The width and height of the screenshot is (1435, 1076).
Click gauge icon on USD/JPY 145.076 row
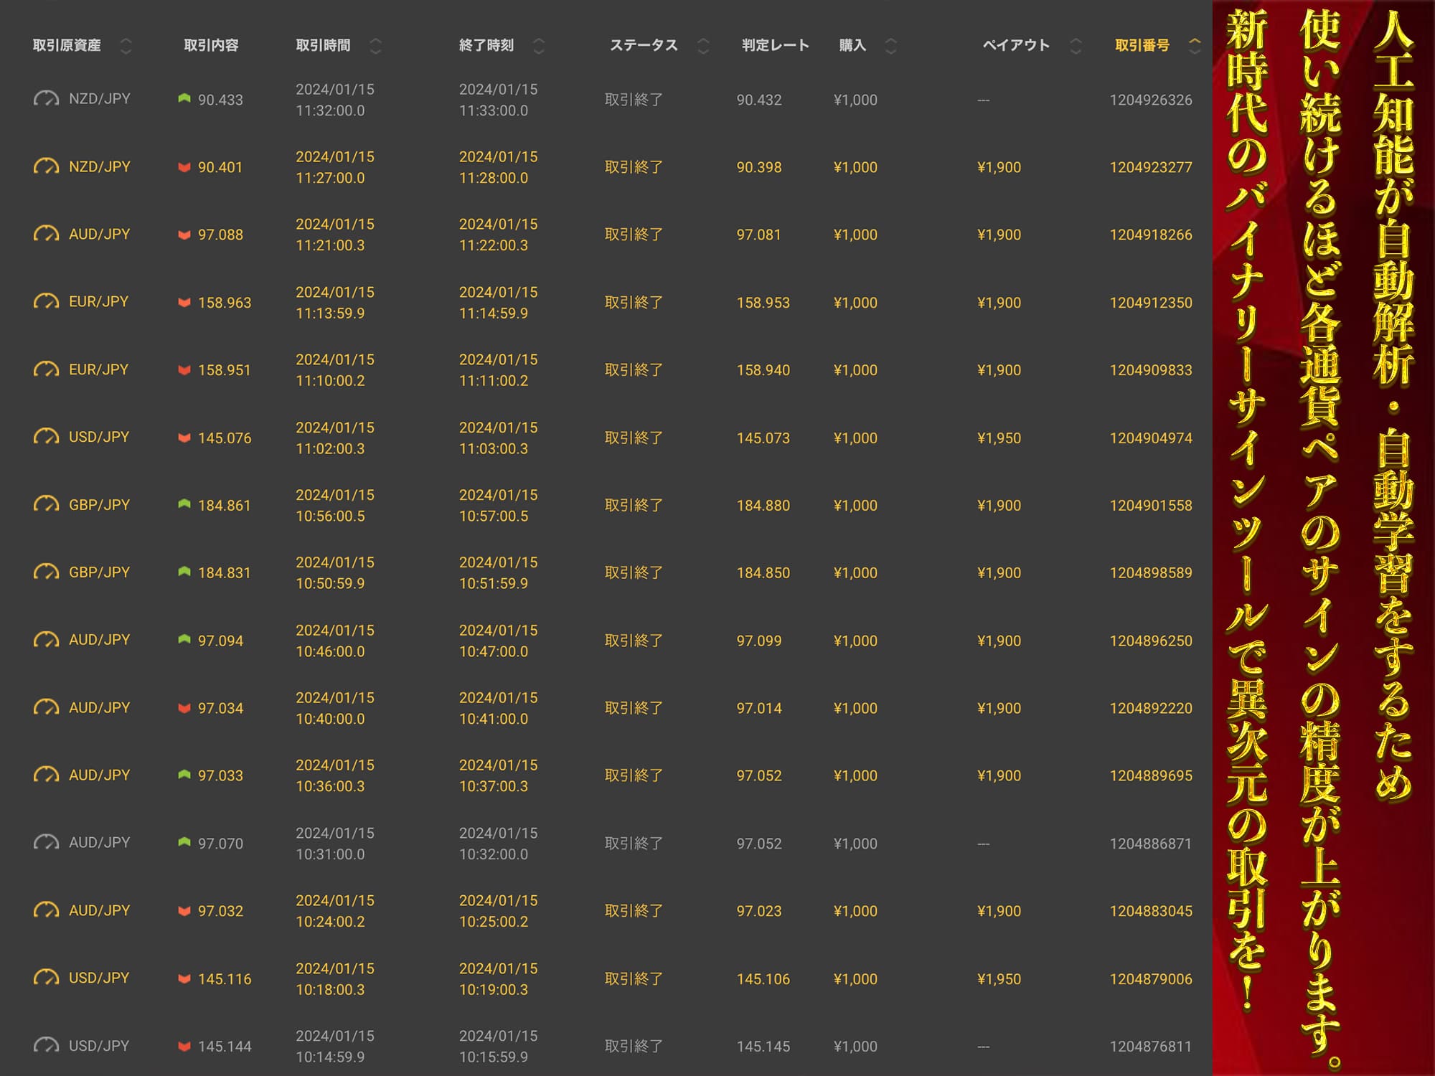tap(47, 437)
